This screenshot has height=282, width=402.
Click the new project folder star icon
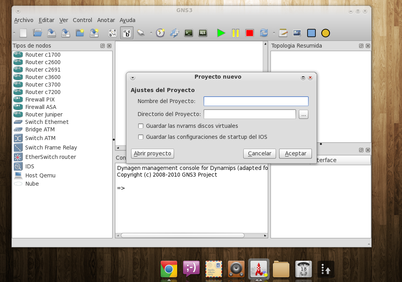[x=80, y=33]
